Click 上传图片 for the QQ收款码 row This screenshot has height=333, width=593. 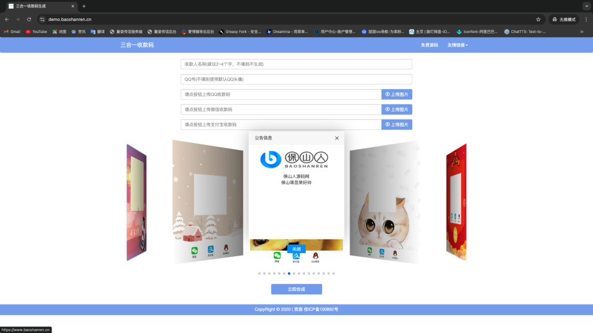397,94
